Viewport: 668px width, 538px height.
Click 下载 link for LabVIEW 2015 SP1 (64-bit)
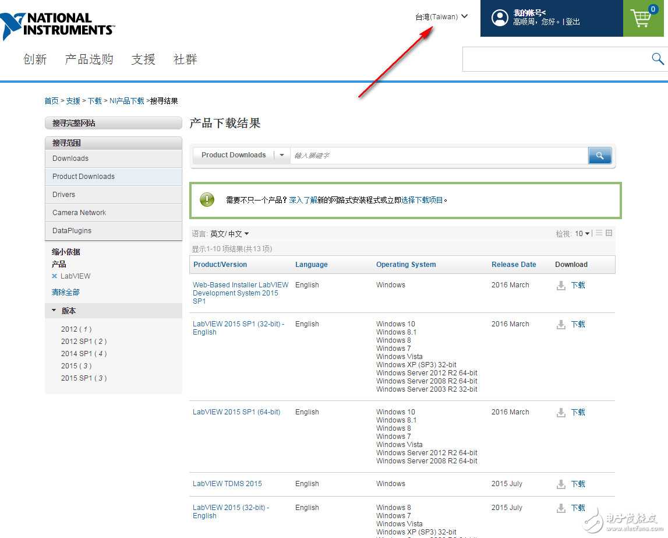578,412
